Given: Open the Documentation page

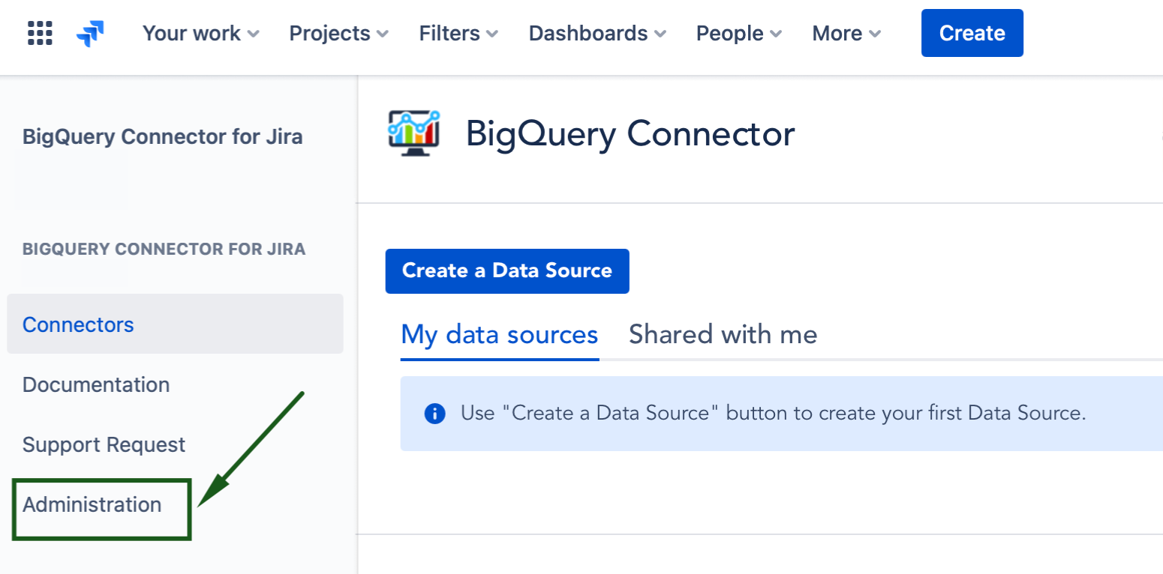Looking at the screenshot, I should pos(95,384).
